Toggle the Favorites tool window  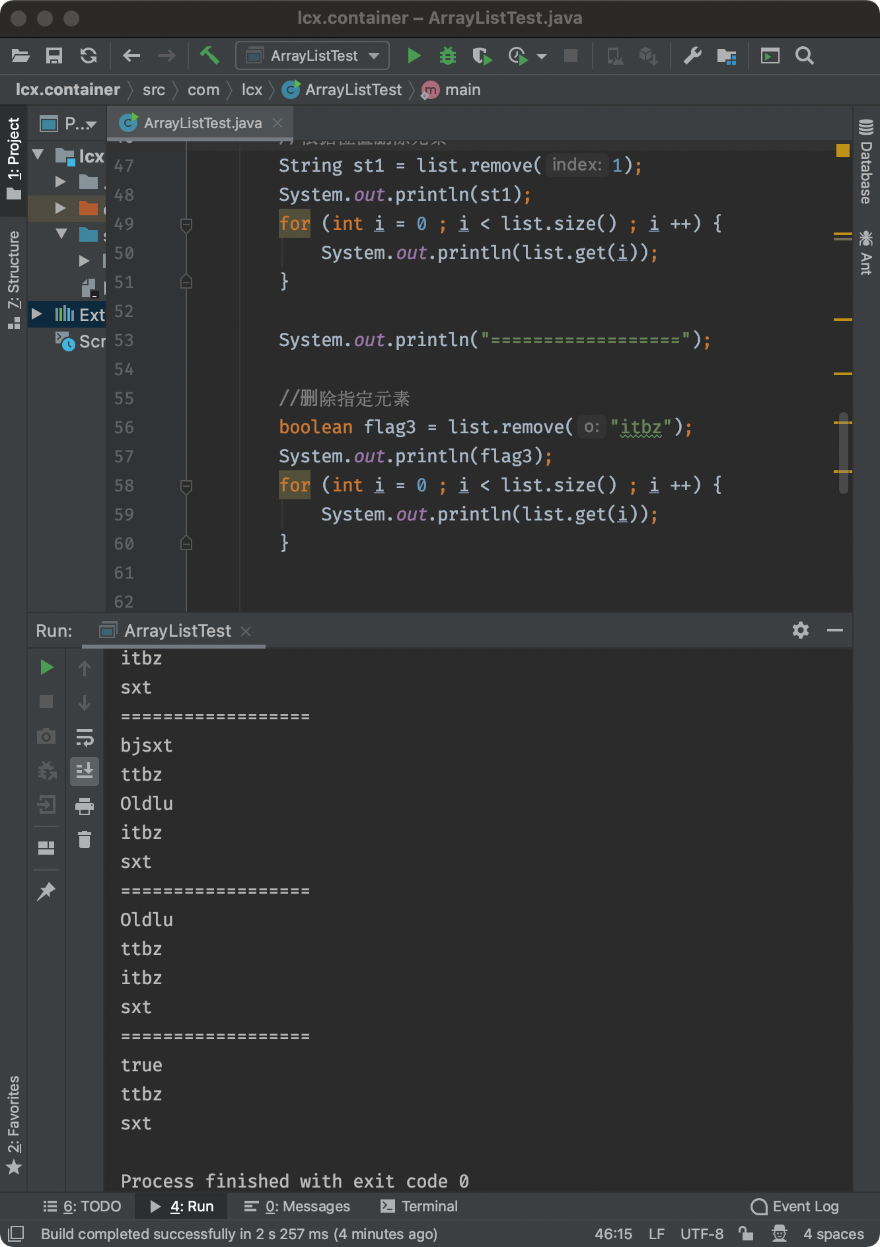click(13, 1124)
